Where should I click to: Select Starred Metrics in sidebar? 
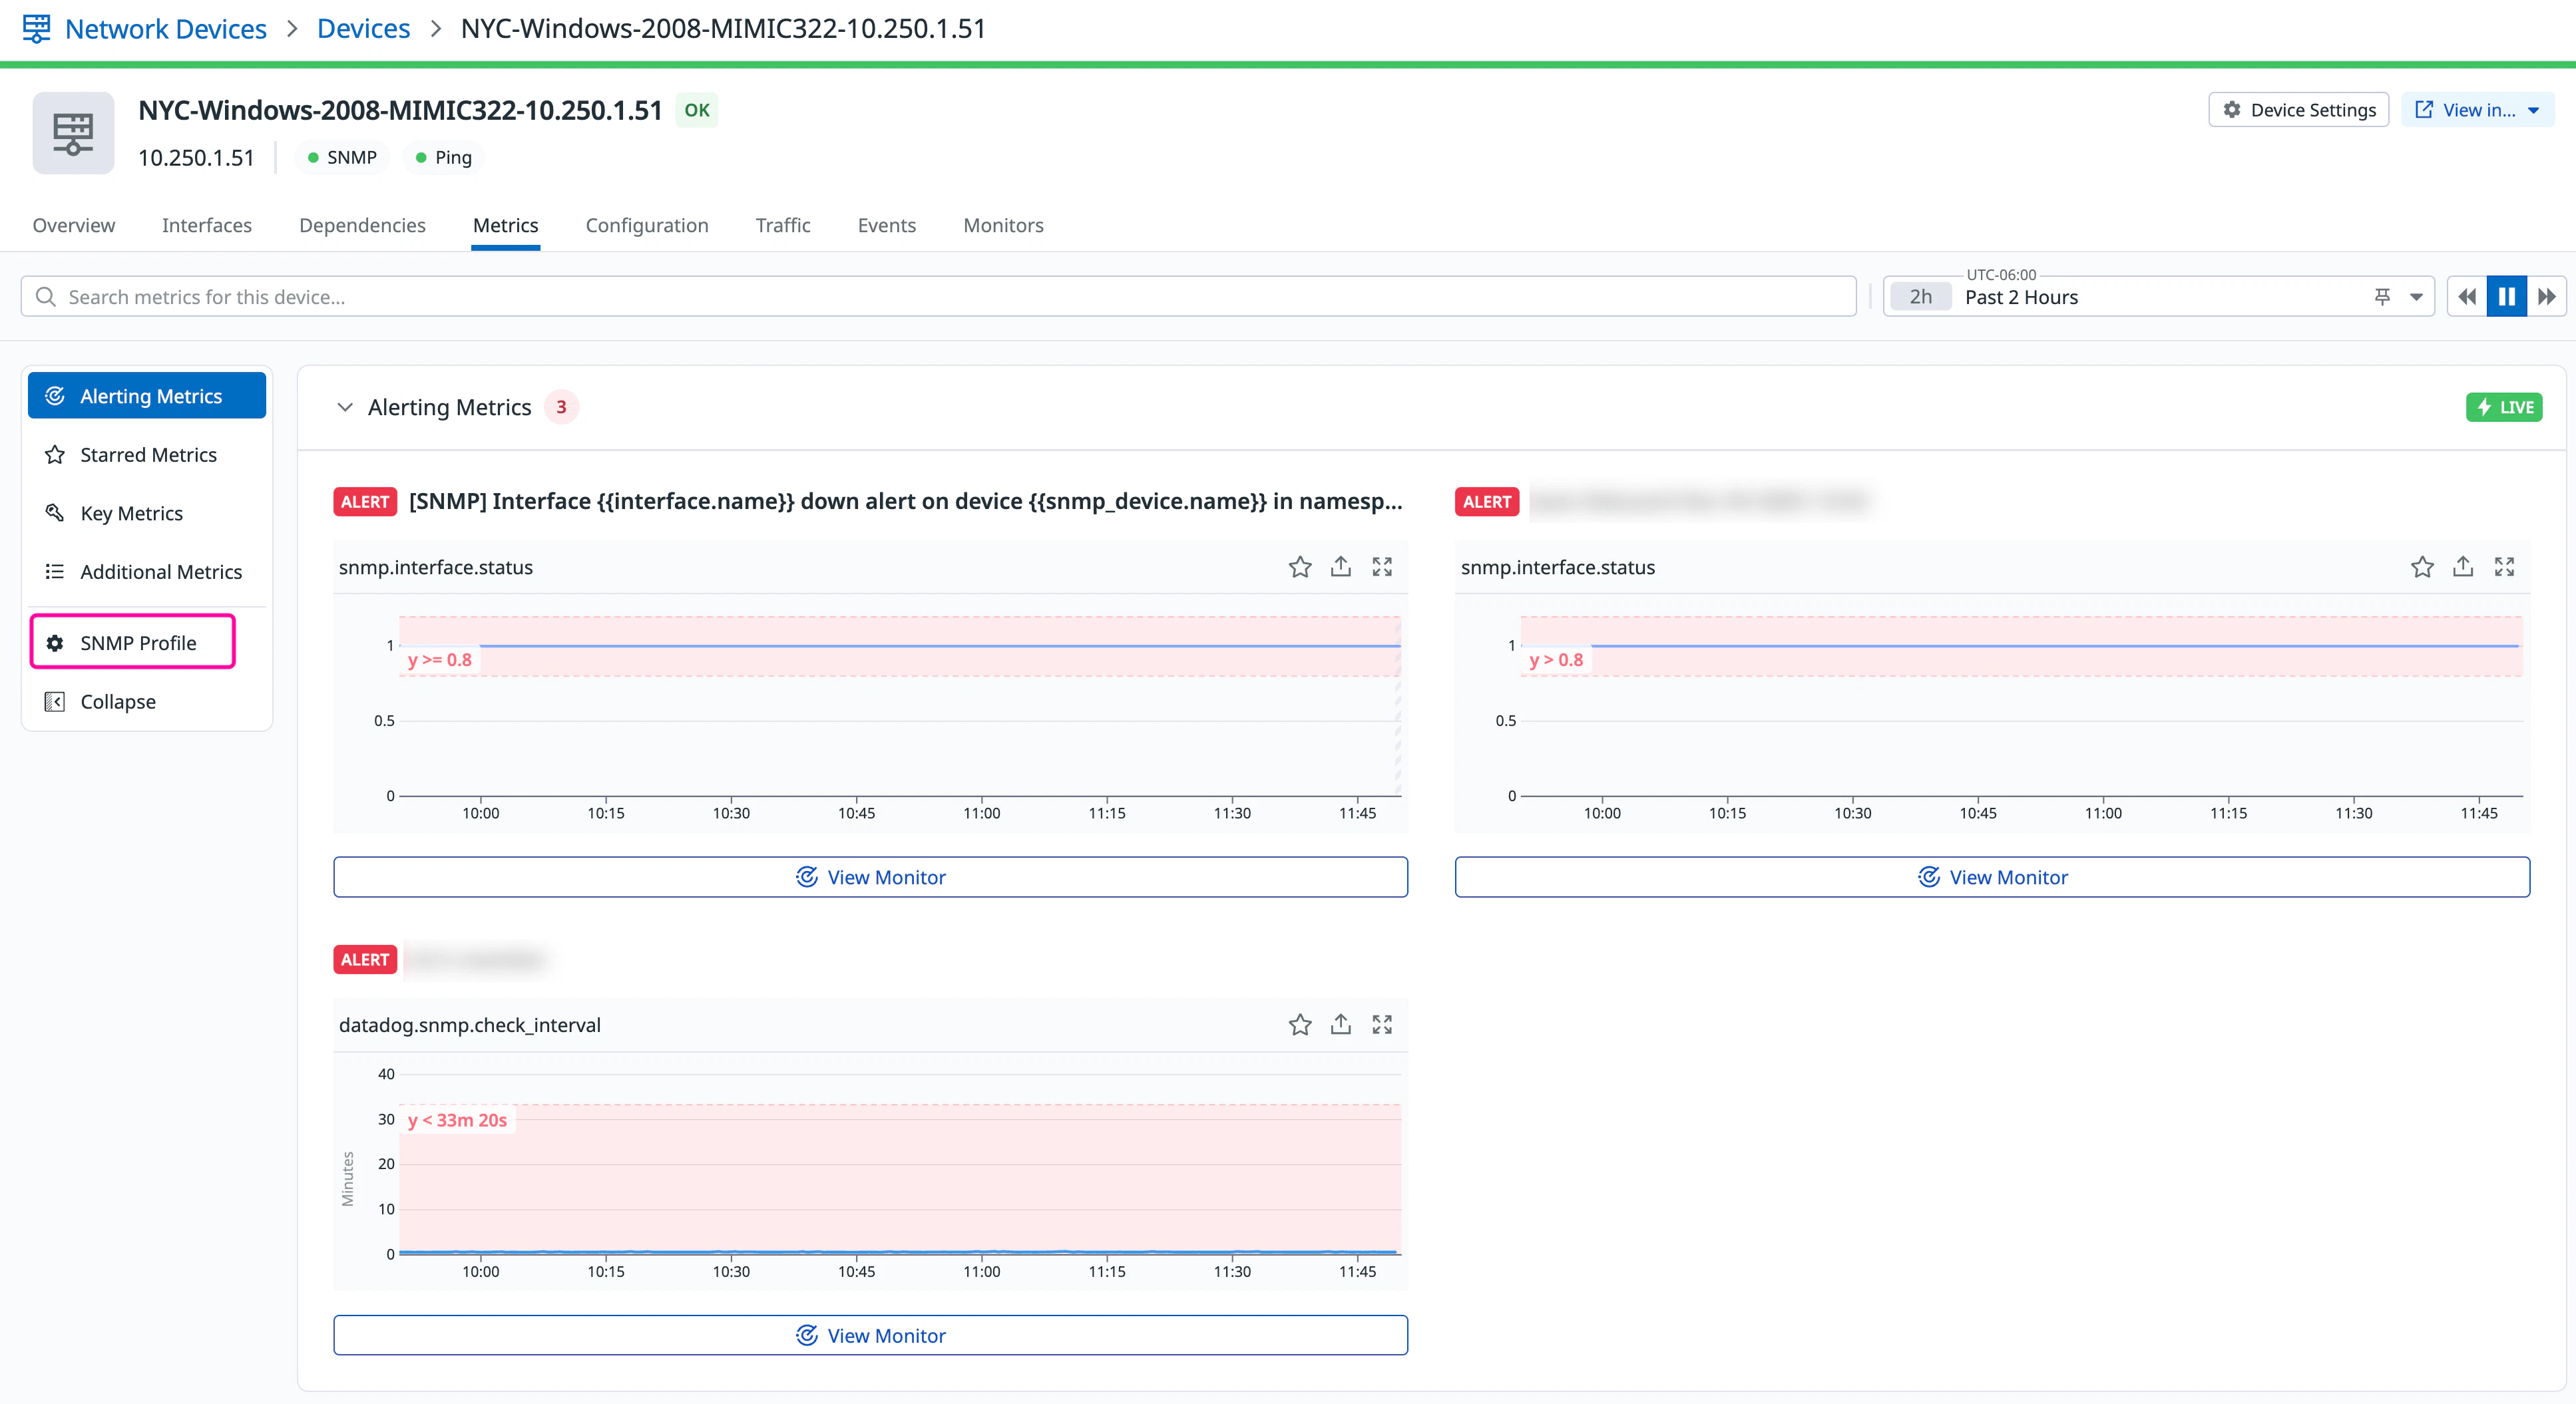pyautogui.click(x=147, y=455)
